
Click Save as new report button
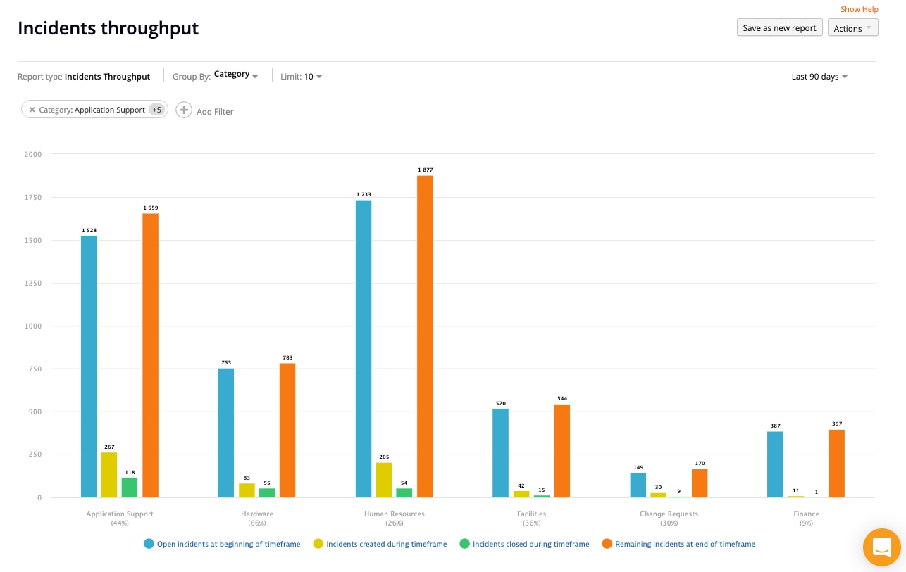pos(779,28)
